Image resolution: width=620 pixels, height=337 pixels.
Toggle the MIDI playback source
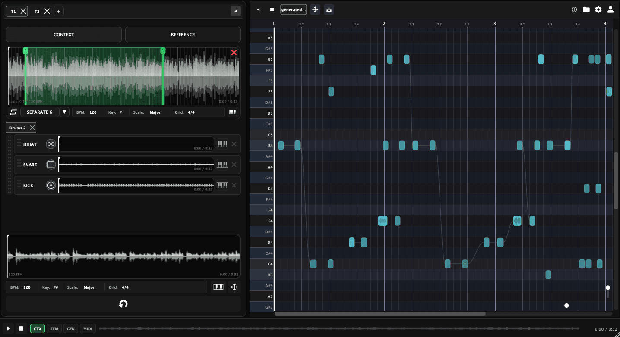[x=88, y=329]
